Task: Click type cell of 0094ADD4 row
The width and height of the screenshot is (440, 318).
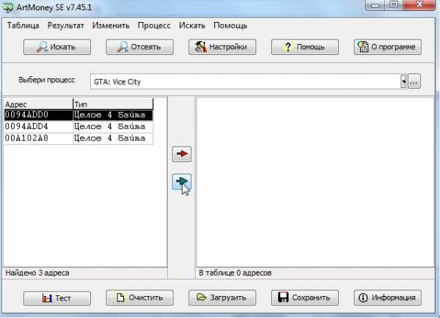Action: (x=113, y=127)
